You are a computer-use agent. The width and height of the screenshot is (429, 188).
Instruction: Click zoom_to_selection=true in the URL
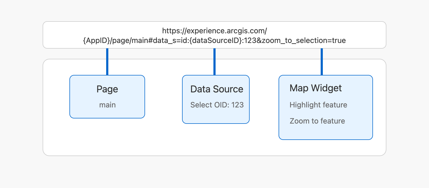tap(304, 41)
